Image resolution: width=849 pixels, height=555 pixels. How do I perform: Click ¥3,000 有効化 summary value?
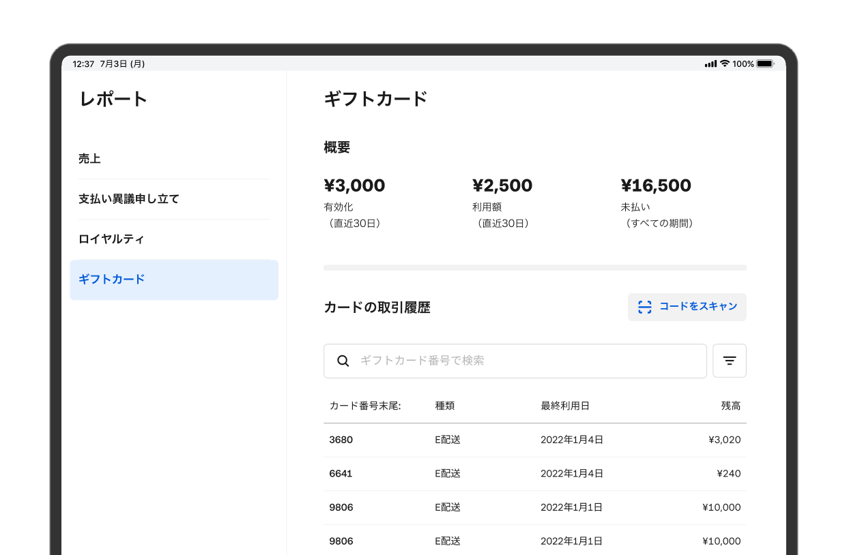point(354,185)
